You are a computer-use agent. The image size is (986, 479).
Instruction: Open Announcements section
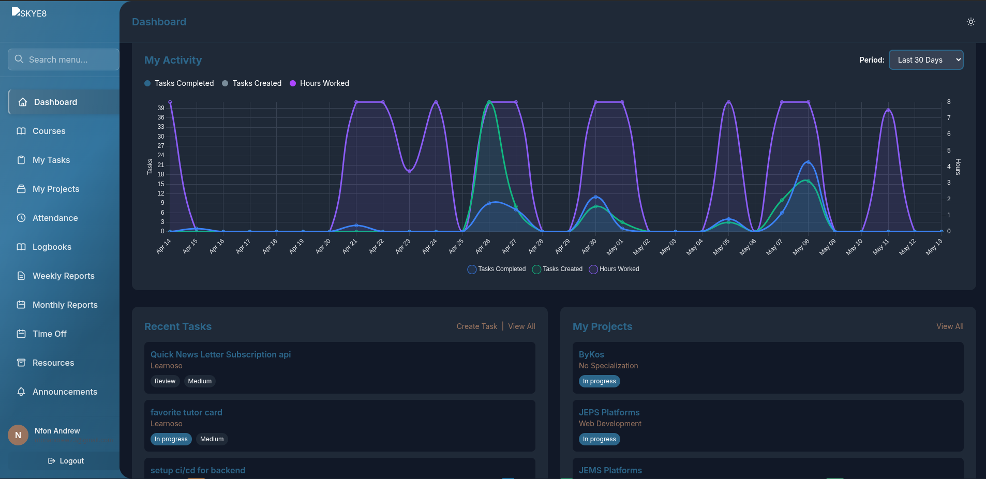64,392
